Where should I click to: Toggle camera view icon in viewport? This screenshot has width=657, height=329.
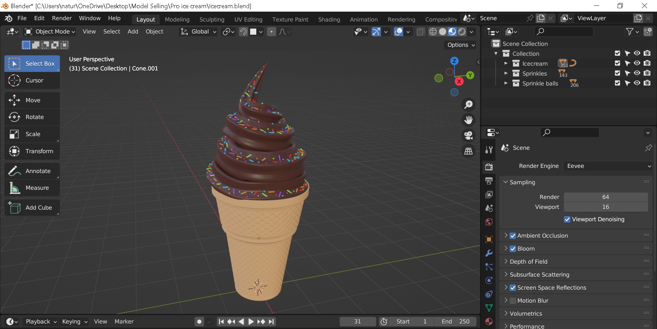(x=468, y=135)
